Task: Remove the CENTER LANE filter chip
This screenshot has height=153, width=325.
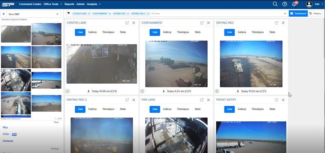Action: [89, 13]
